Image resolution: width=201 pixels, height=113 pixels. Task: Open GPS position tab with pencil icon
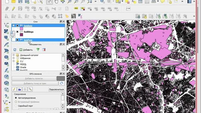(14, 89)
